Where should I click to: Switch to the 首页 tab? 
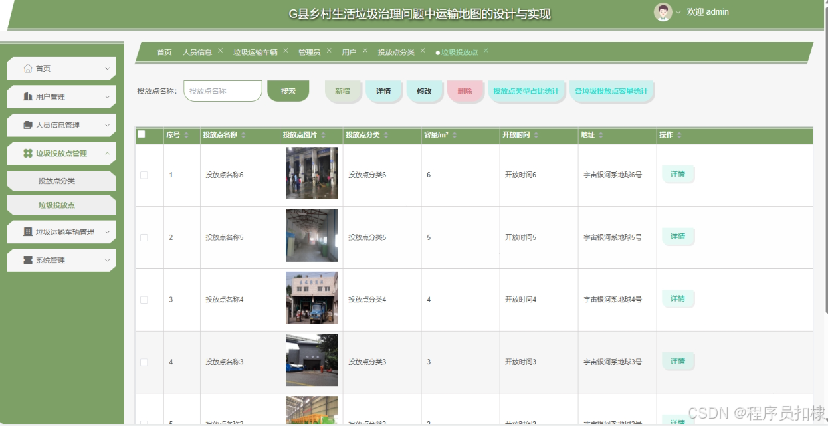click(x=164, y=53)
